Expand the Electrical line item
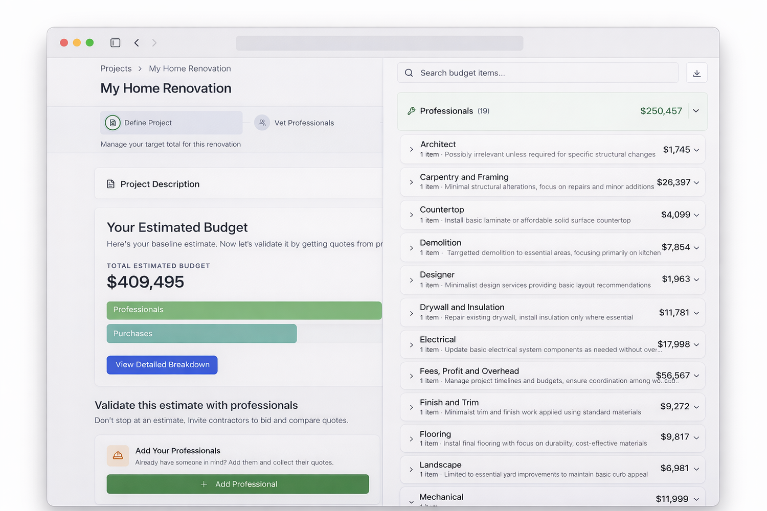This screenshot has width=767, height=511. [553, 344]
